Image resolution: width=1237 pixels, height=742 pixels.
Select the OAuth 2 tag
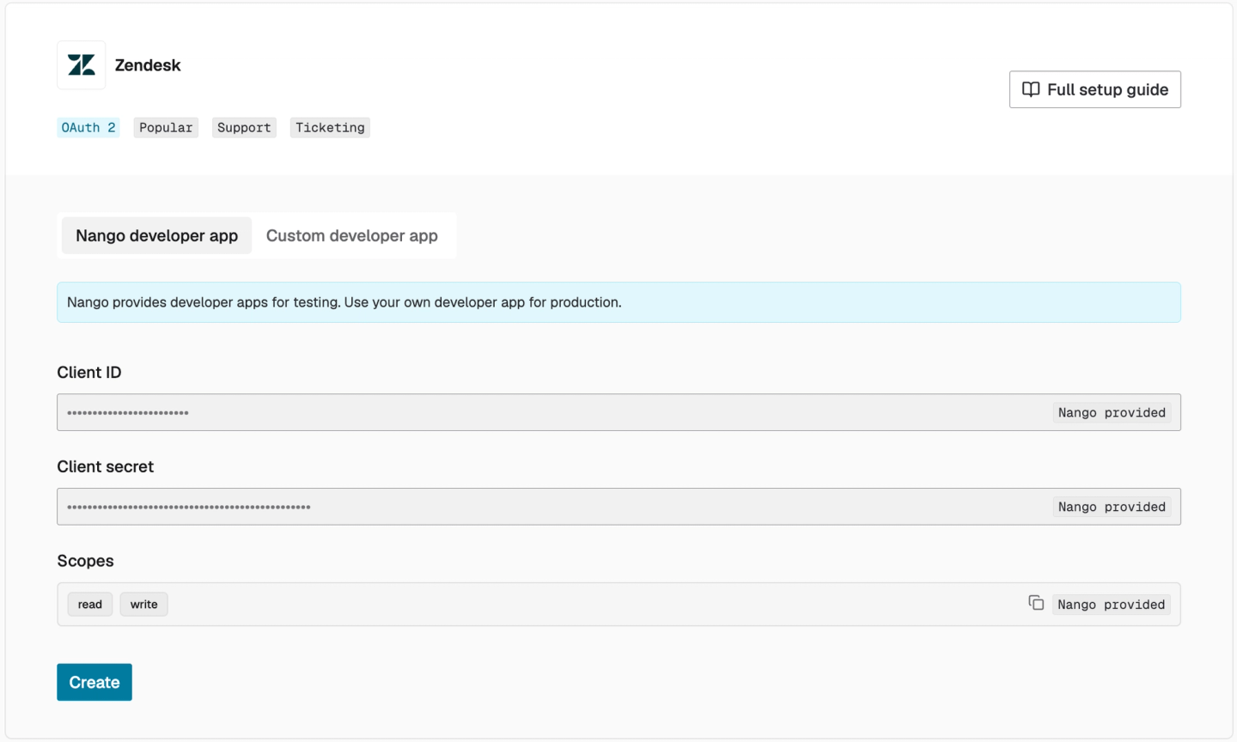(88, 127)
